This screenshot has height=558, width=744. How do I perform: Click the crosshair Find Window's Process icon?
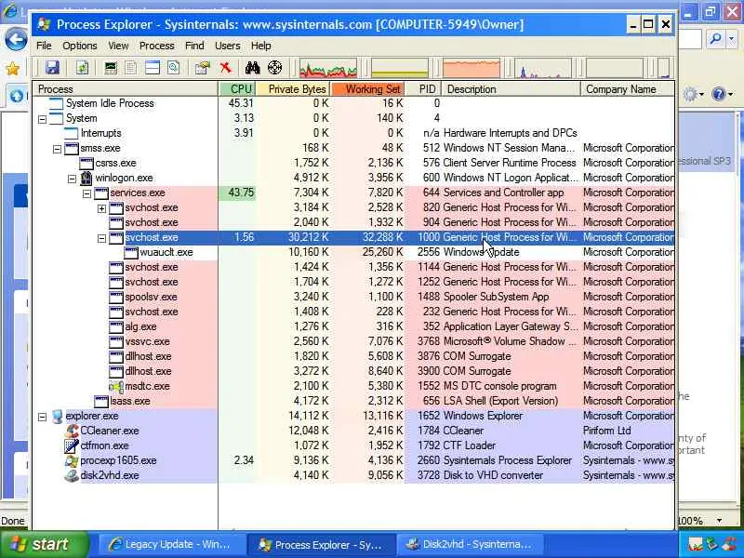click(274, 68)
